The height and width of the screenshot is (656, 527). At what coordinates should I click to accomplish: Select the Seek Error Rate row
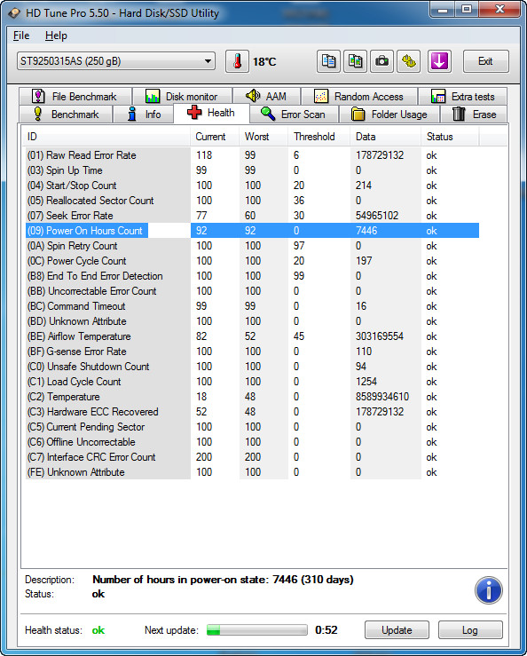pos(252,216)
